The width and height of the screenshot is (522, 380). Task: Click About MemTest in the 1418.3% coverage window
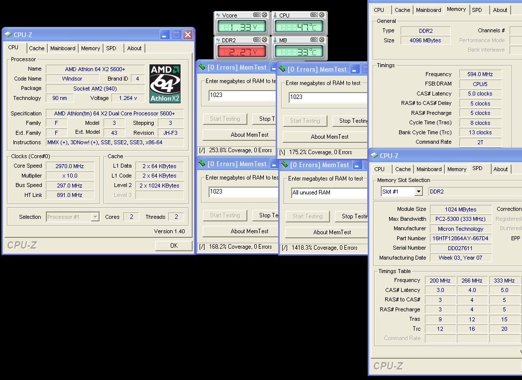pos(326,232)
